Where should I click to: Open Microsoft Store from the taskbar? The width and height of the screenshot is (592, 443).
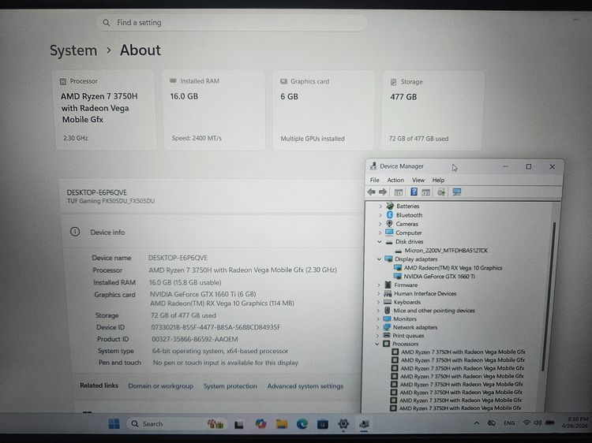[x=322, y=424]
